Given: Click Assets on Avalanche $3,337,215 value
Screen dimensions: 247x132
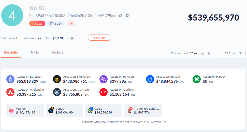Looking at the screenshot, I should coord(26,94).
